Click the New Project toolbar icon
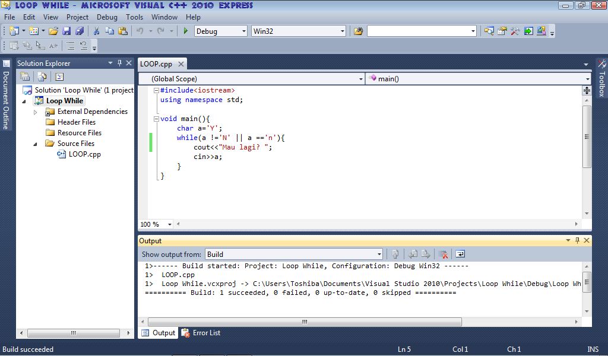The height and width of the screenshot is (356, 608). pyautogui.click(x=14, y=31)
